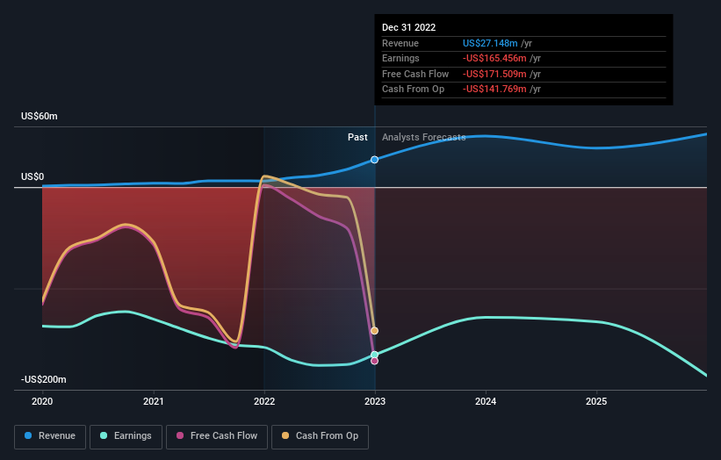Click the Free Cash Flow label in tooltip
This screenshot has height=460, width=721.
point(415,74)
